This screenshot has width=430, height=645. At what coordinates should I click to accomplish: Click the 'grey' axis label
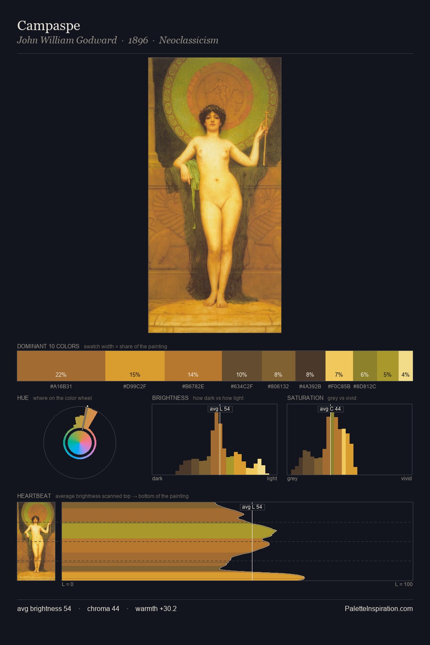pos(292,479)
